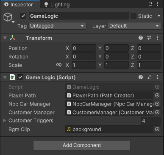Toggle the GameLogic active checkbox
The image size is (164, 155).
pyautogui.click(x=23, y=16)
